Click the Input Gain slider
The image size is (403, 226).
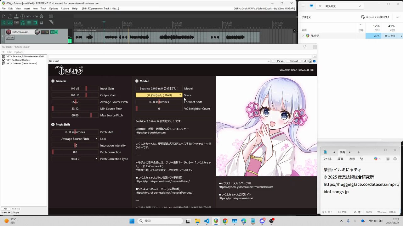pos(75,89)
